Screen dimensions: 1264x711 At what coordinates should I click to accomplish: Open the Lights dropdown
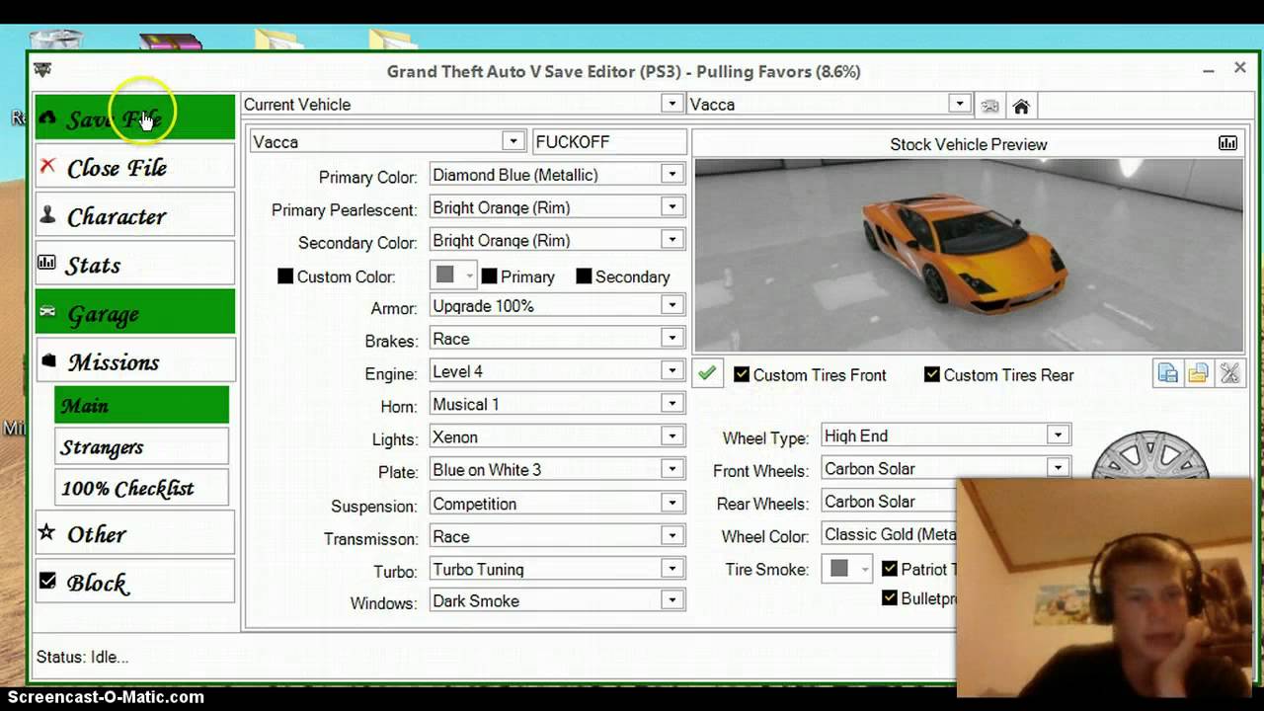[671, 436]
